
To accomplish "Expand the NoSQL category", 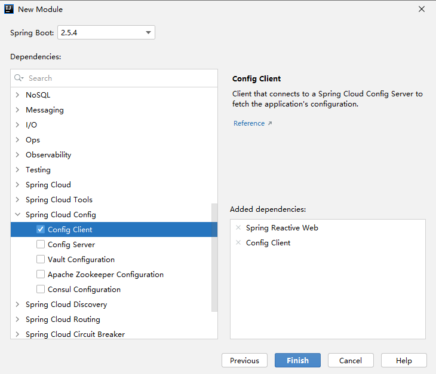I will coord(17,95).
